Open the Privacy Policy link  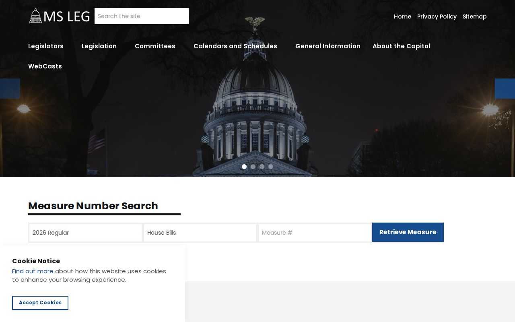click(437, 17)
